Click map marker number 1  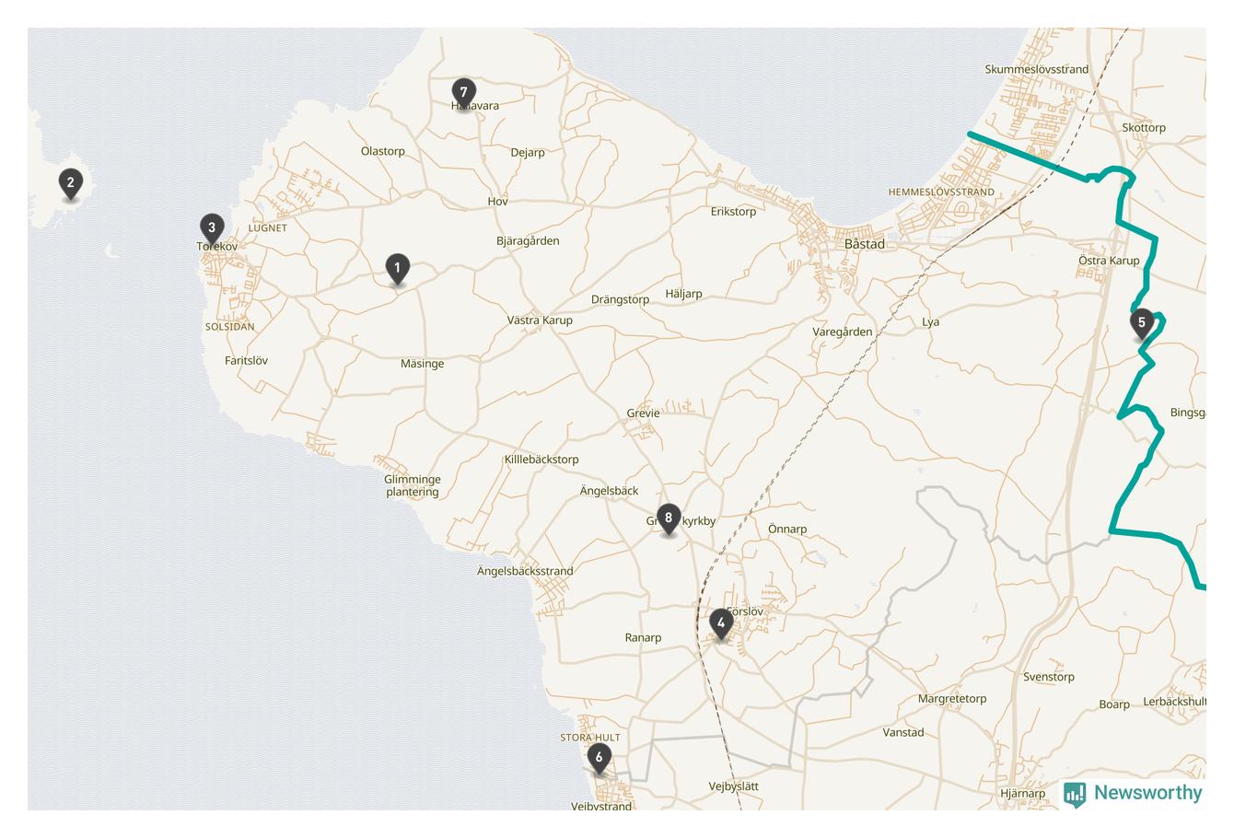[x=397, y=270]
